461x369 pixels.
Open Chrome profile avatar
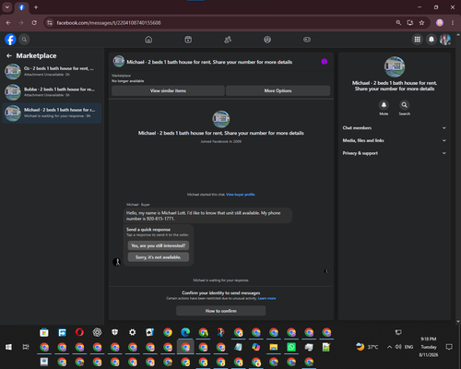click(440, 22)
